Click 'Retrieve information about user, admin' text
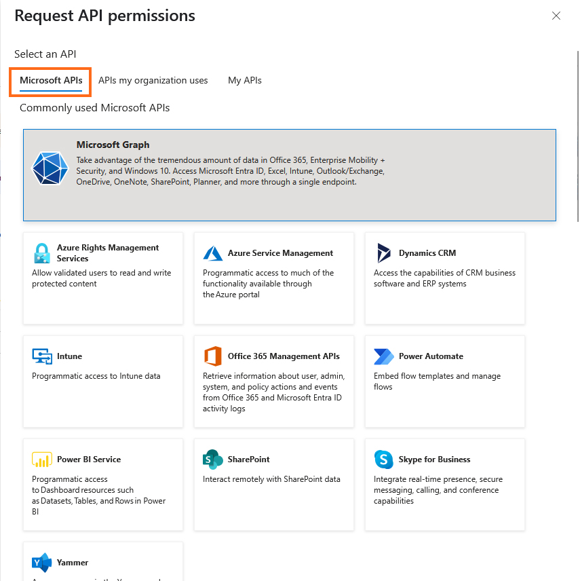The width and height of the screenshot is (580, 581). pos(273,376)
